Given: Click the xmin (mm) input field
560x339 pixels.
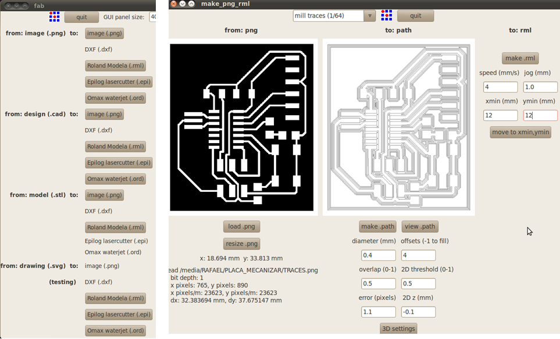Looking at the screenshot, I should pos(500,115).
